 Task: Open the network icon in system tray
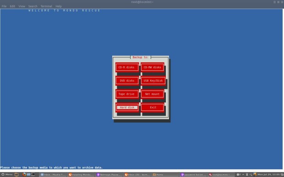click(x=247, y=174)
